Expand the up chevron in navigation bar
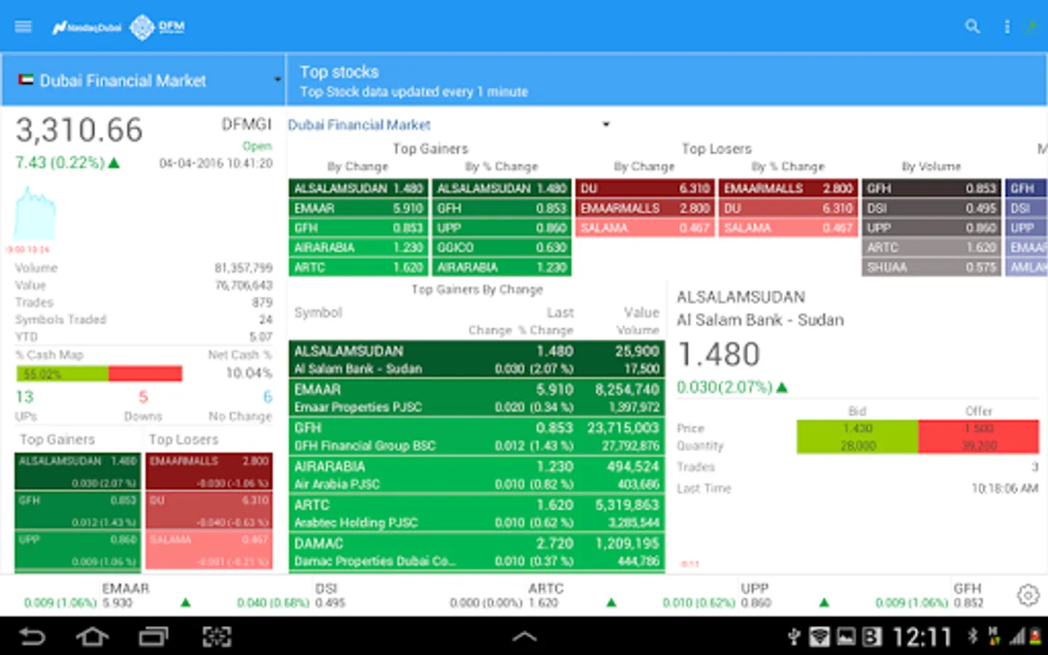The height and width of the screenshot is (655, 1048). (x=524, y=637)
